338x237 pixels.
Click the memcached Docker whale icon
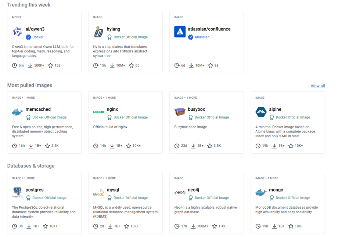coord(17,112)
